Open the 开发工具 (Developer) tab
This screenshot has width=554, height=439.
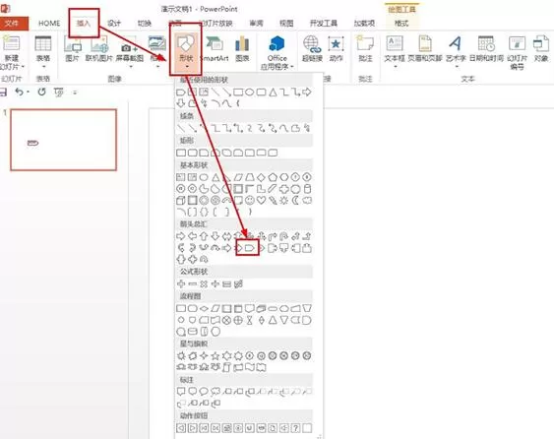tap(324, 24)
